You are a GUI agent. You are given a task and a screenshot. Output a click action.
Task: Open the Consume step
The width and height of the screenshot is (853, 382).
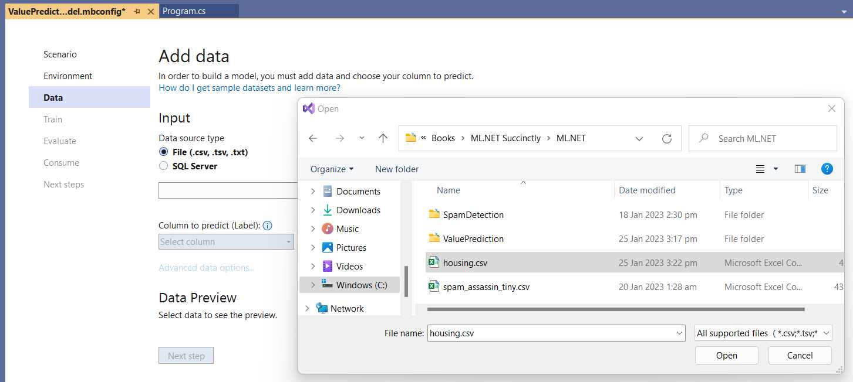pos(61,162)
